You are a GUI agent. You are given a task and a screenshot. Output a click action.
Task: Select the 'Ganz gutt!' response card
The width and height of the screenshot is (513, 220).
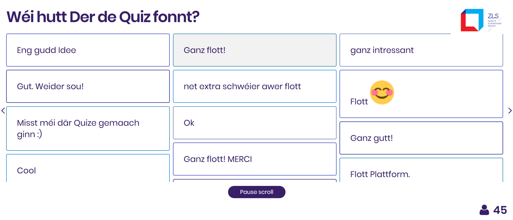(x=421, y=138)
